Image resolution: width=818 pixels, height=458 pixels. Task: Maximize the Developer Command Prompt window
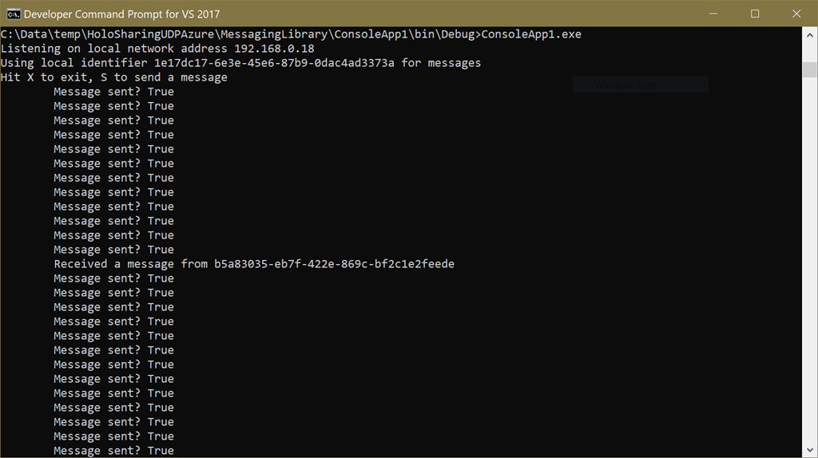(755, 14)
